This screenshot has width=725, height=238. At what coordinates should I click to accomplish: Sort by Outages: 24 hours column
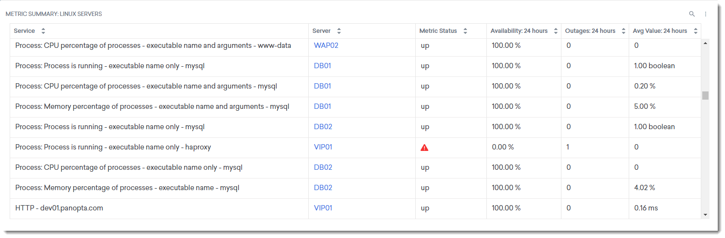click(623, 31)
